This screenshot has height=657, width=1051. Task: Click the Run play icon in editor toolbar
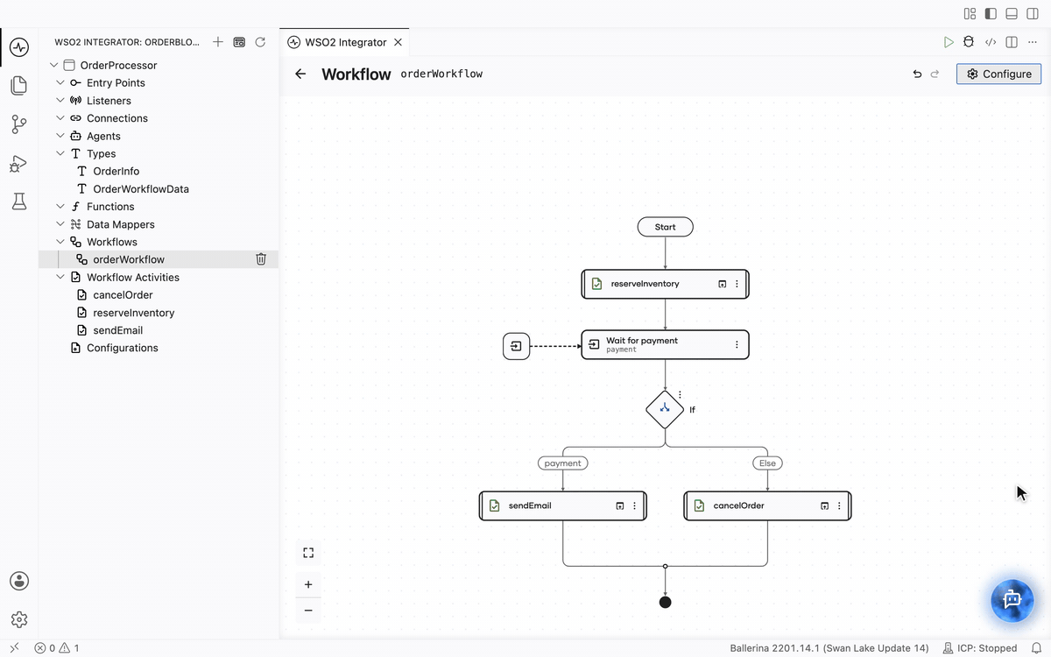click(949, 42)
